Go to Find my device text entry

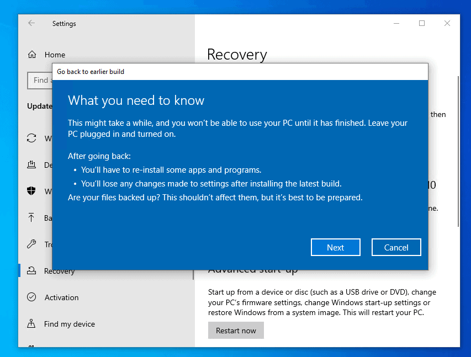[69, 324]
